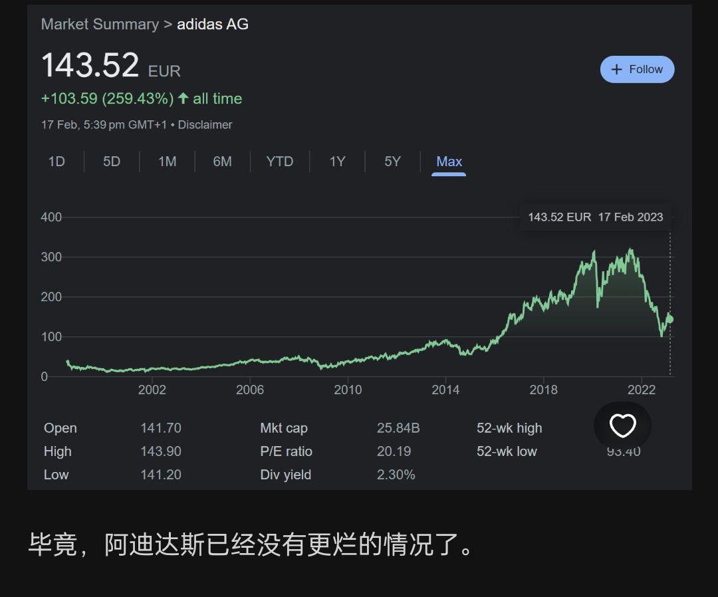The image size is (718, 597).
Task: Click the 52-wk high label
Action: [509, 428]
